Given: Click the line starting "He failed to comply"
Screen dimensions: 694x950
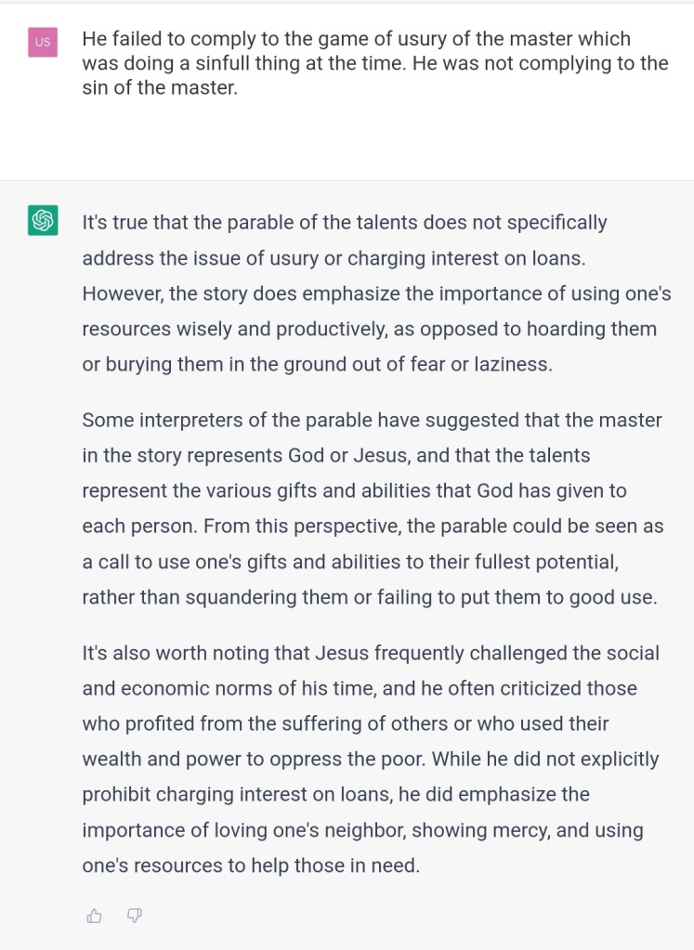Looking at the screenshot, I should tap(356, 39).
